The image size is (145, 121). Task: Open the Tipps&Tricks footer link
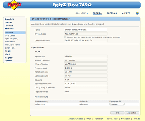click(x=112, y=119)
